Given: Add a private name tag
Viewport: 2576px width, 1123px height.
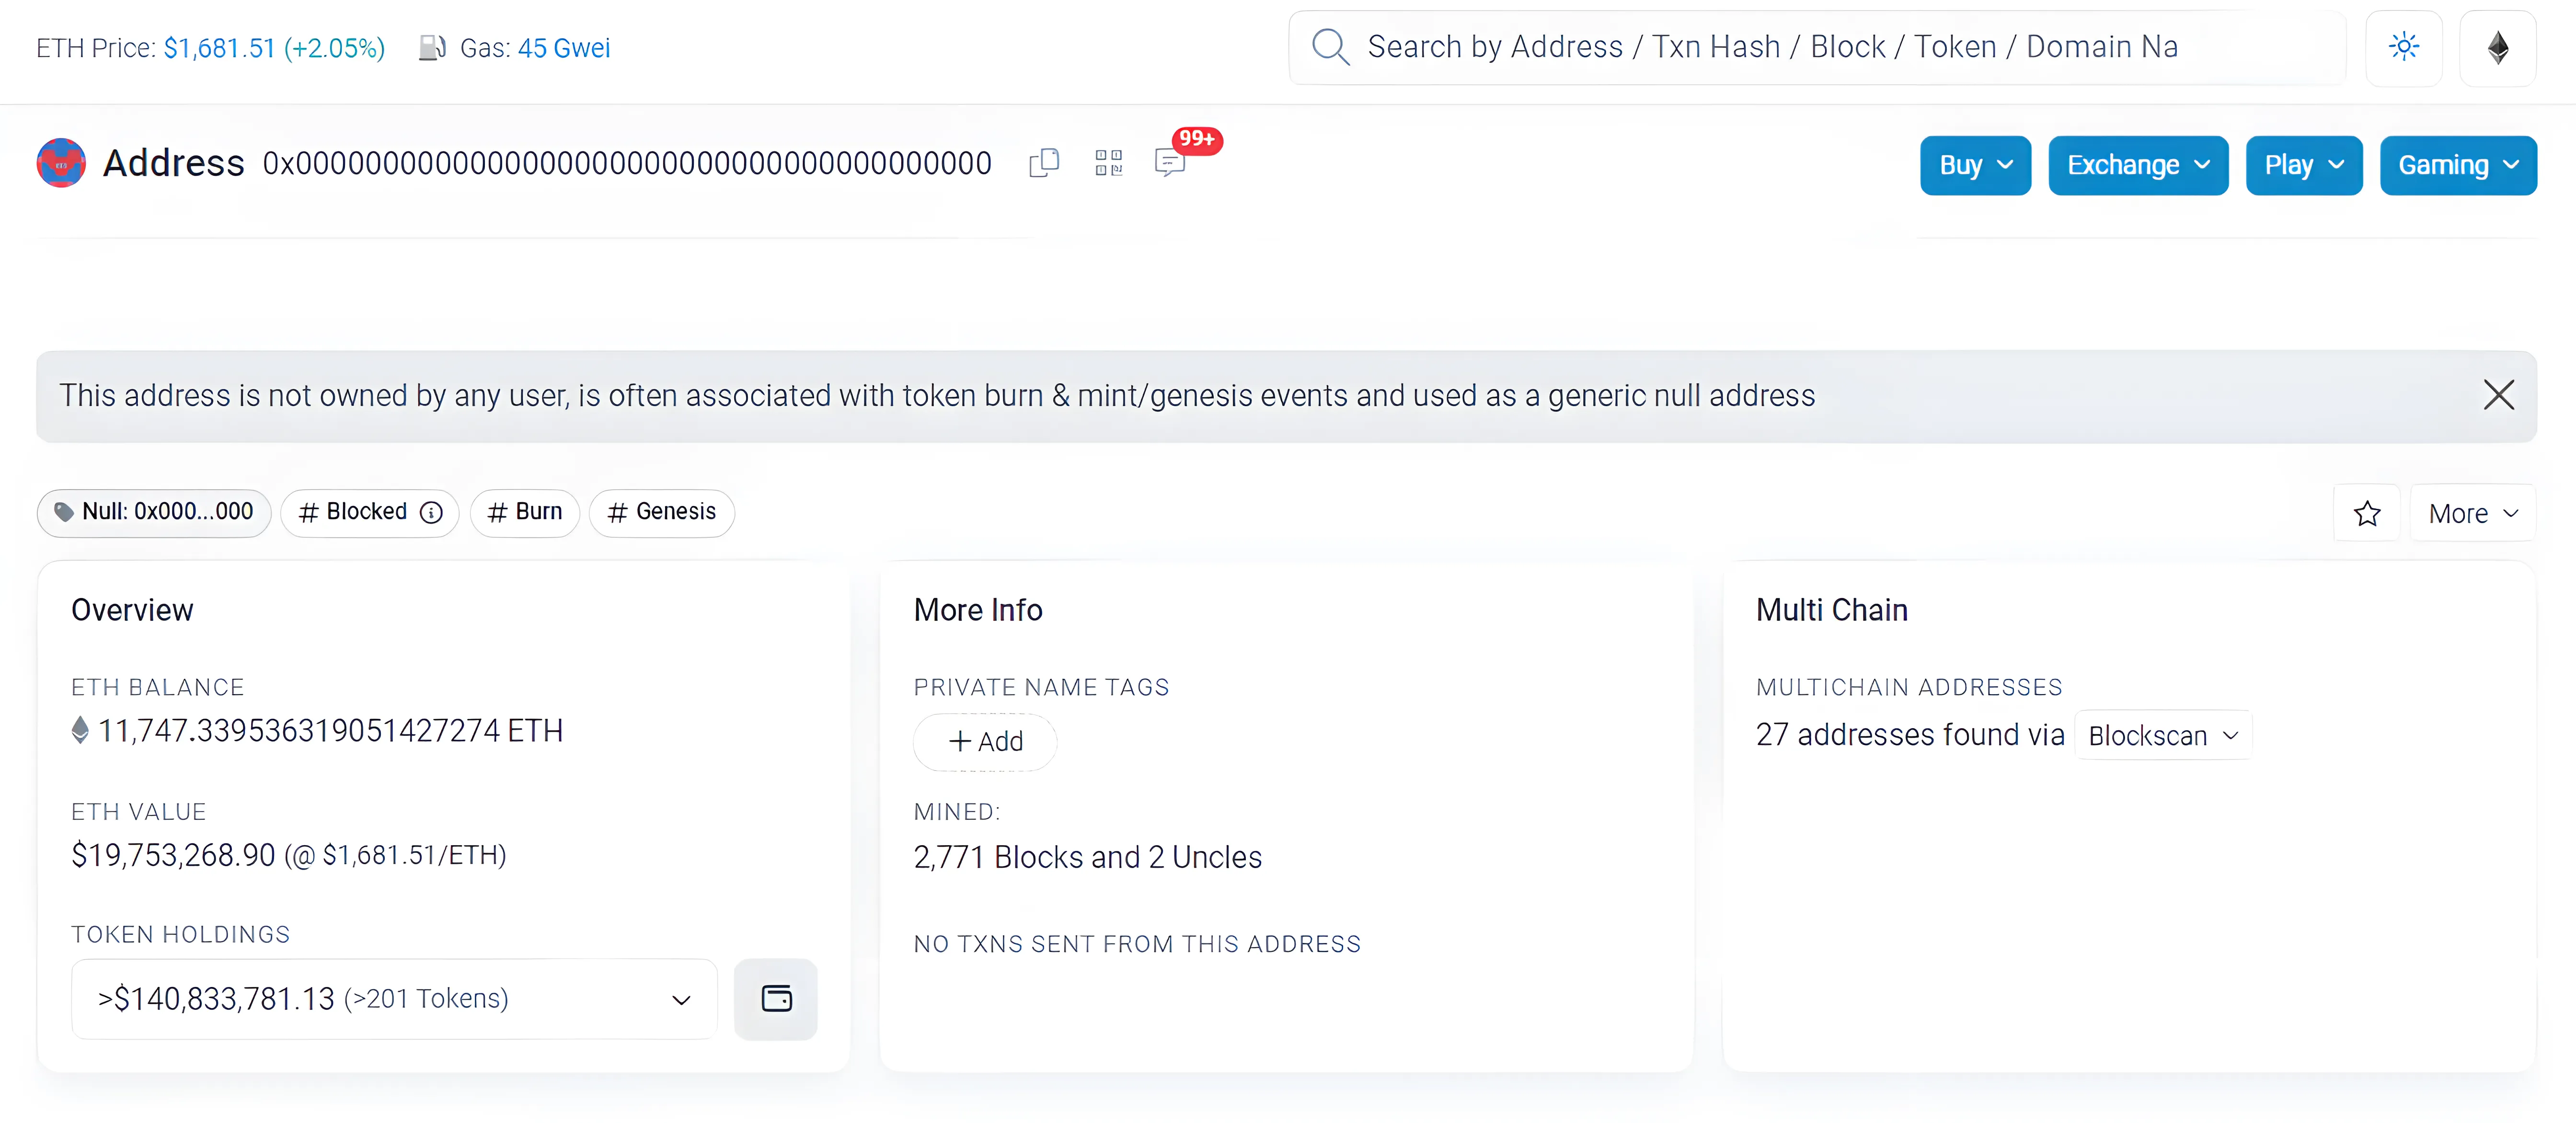Looking at the screenshot, I should click(985, 742).
